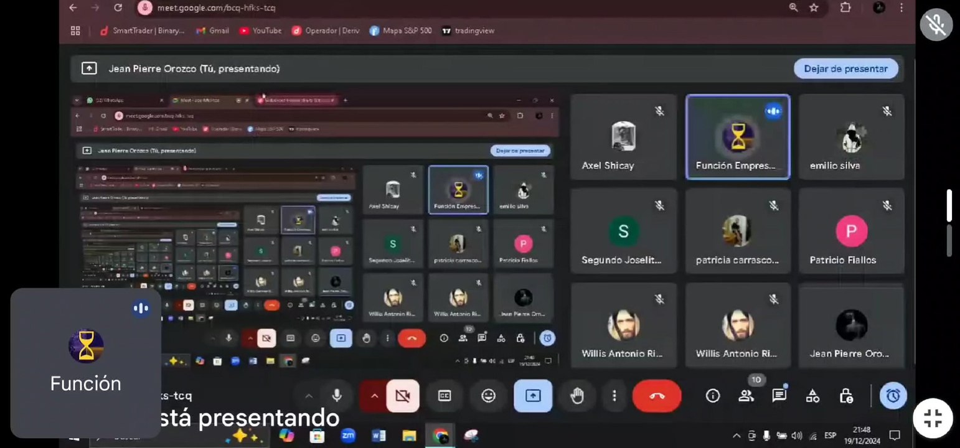Open File Explorer from the taskbar
Image resolution: width=960 pixels, height=448 pixels.
coord(409,436)
